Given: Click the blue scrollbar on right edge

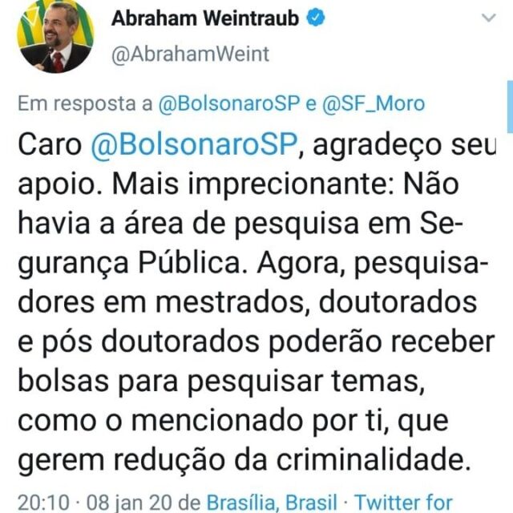Looking at the screenshot, I should [510, 107].
